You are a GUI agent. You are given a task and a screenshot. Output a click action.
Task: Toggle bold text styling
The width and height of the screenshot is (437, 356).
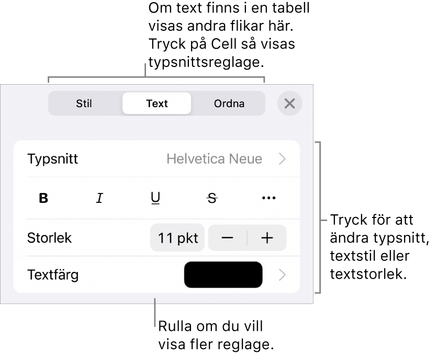click(43, 198)
